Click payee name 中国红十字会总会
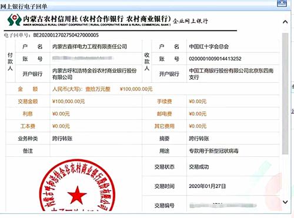This screenshot has width=294, height=218. (x=209, y=46)
